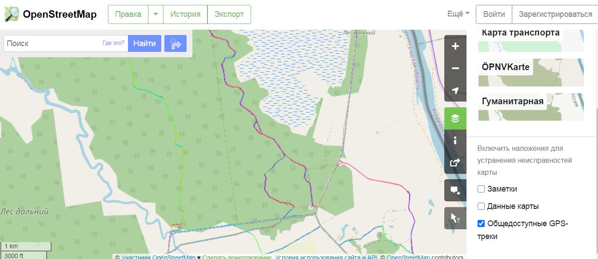Enable the Заметки checkbox
This screenshot has height=259, width=598.
click(x=481, y=189)
